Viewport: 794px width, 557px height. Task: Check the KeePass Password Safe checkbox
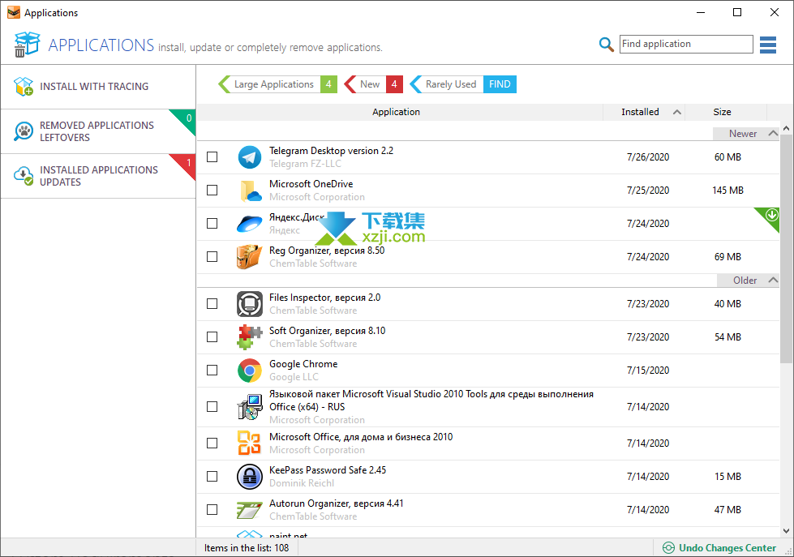click(212, 477)
